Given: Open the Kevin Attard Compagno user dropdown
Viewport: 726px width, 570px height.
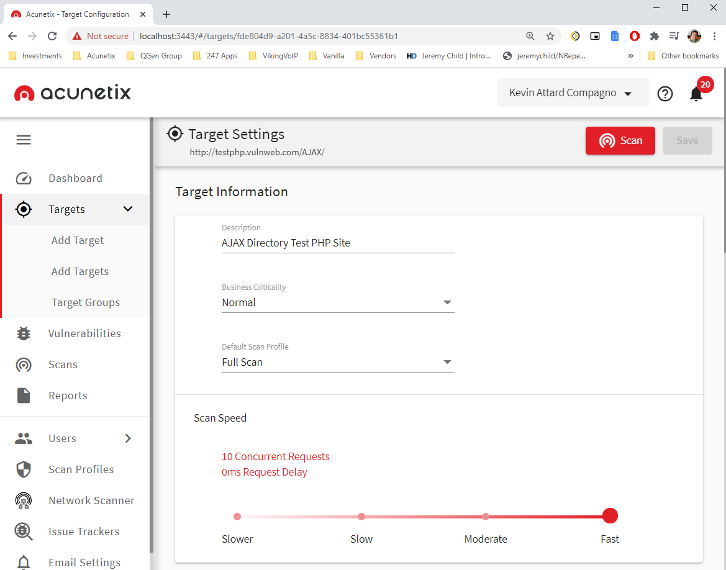Looking at the screenshot, I should [x=573, y=93].
